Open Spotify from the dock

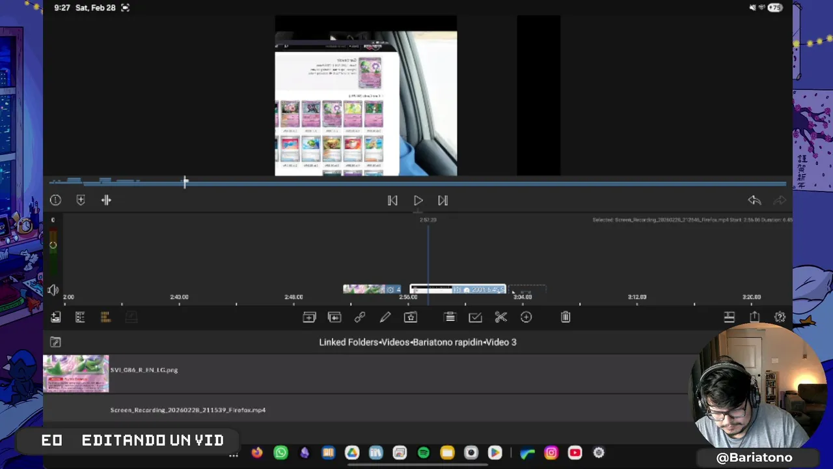click(x=424, y=453)
